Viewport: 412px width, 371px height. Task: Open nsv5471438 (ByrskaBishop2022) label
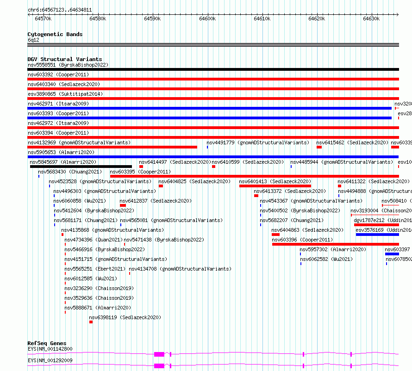[x=164, y=240]
